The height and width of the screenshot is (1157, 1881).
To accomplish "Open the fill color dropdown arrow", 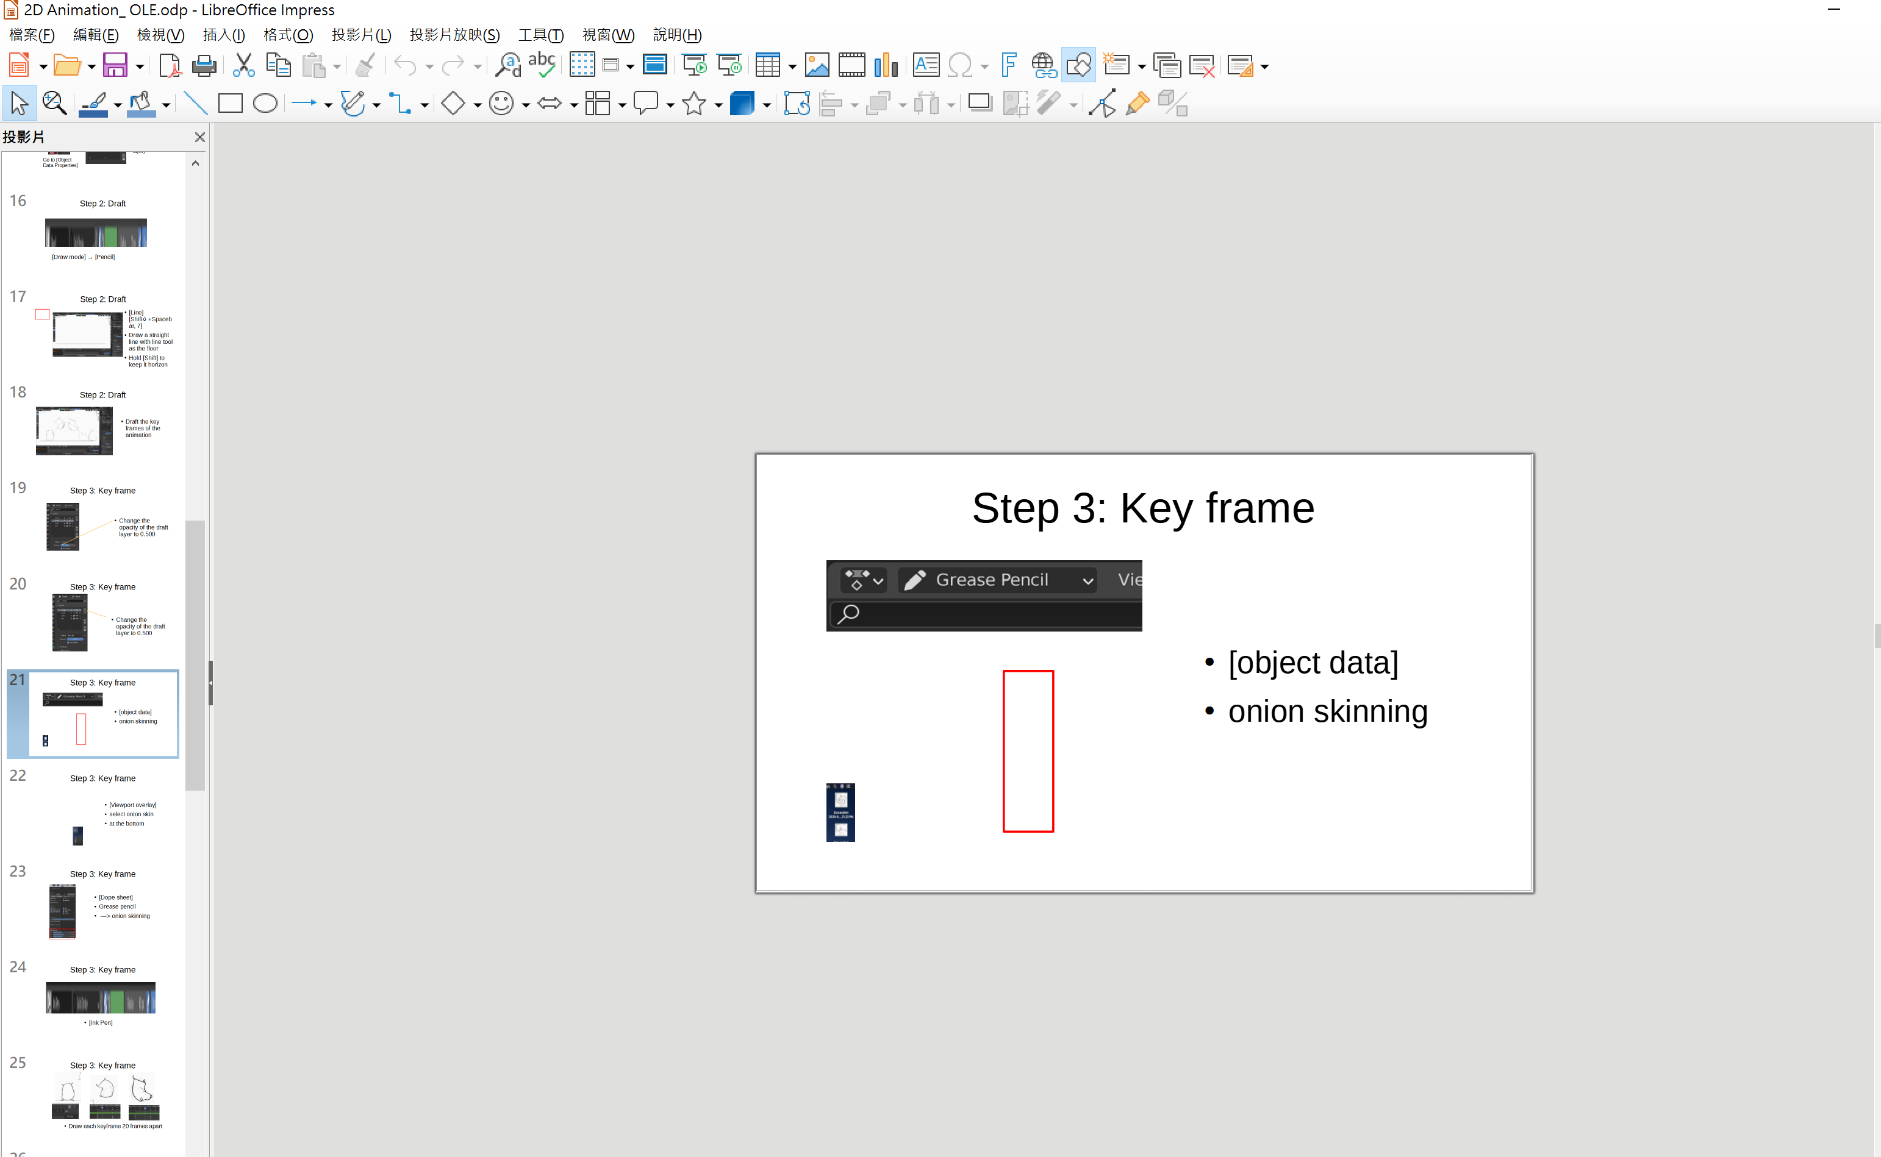I will [166, 105].
